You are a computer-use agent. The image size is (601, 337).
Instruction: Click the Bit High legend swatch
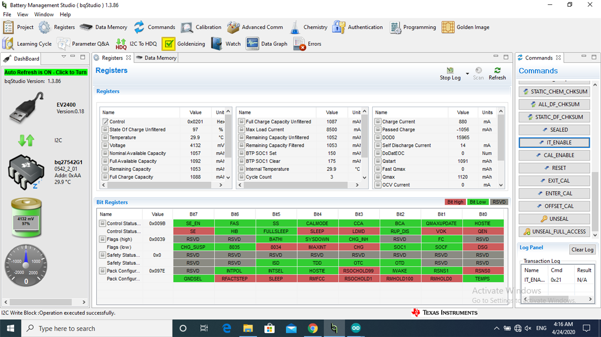pyautogui.click(x=455, y=202)
